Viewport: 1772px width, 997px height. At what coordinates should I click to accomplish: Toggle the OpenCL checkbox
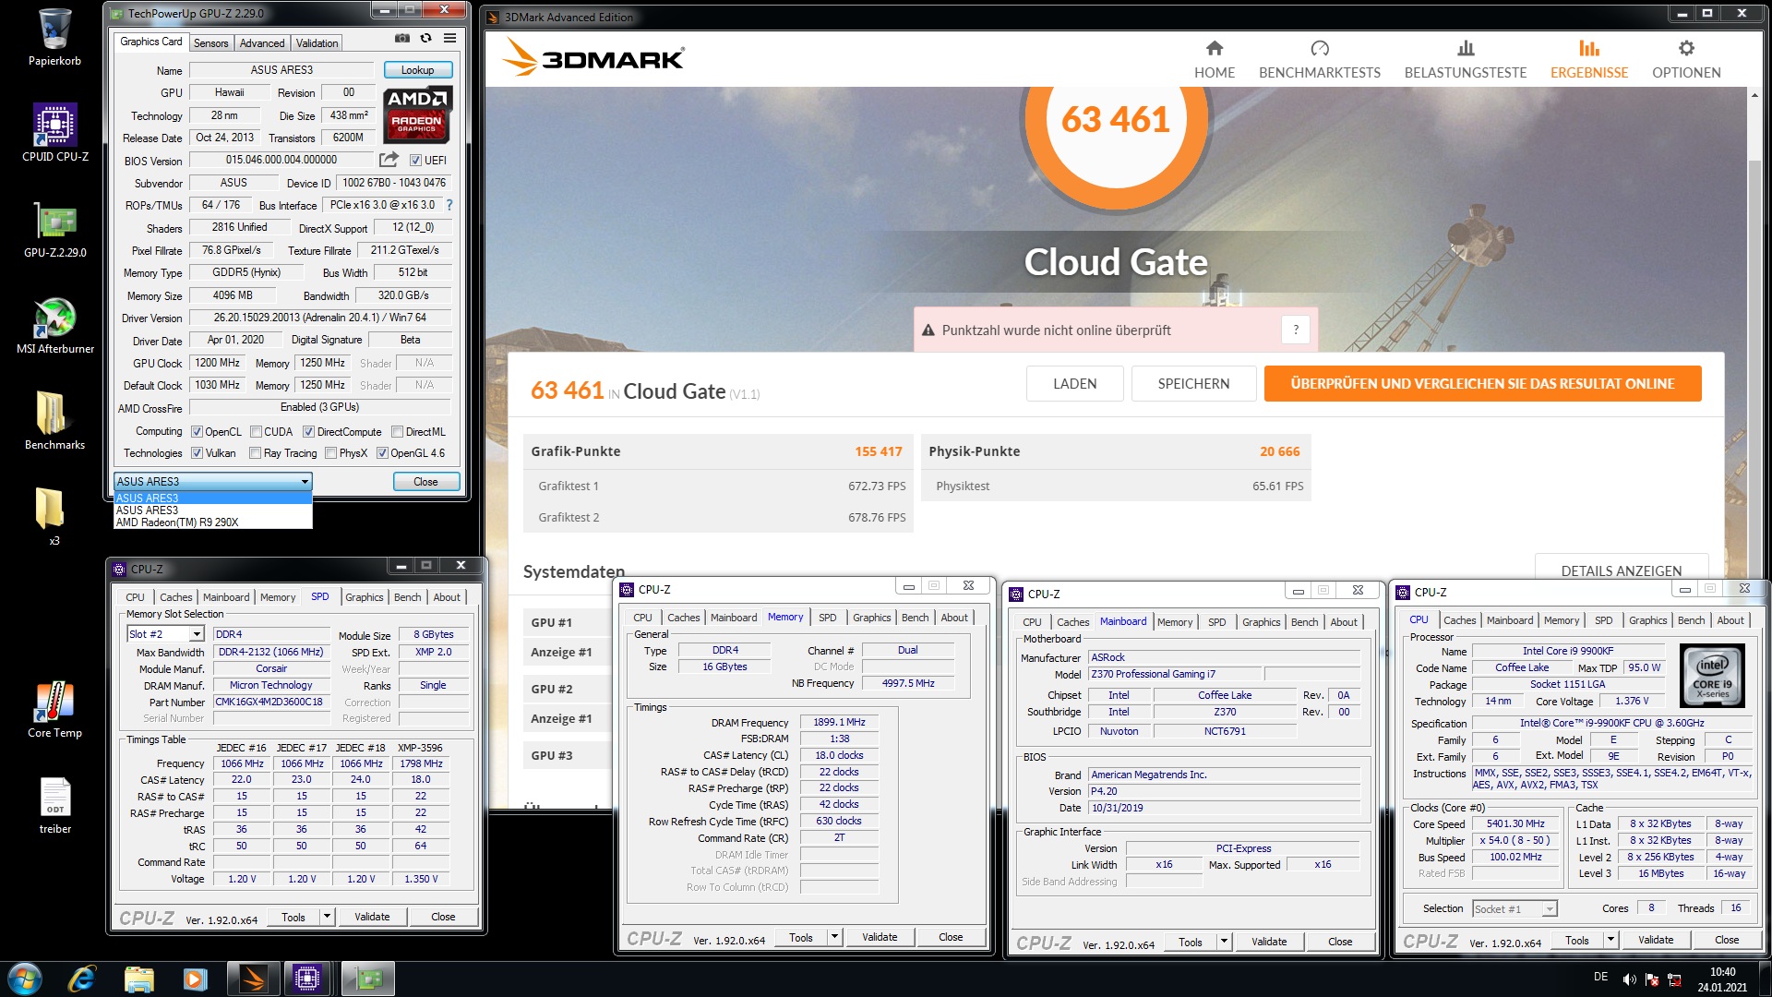[x=197, y=432]
